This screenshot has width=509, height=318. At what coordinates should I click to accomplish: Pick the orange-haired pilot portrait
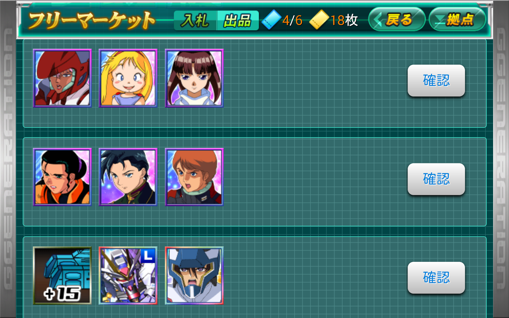point(194,177)
